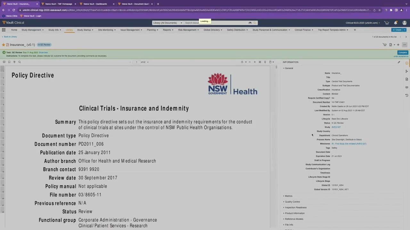Image resolution: width=410 pixels, height=230 pixels.
Task: Open the Document Files panel icon
Action: [x=407, y=79]
